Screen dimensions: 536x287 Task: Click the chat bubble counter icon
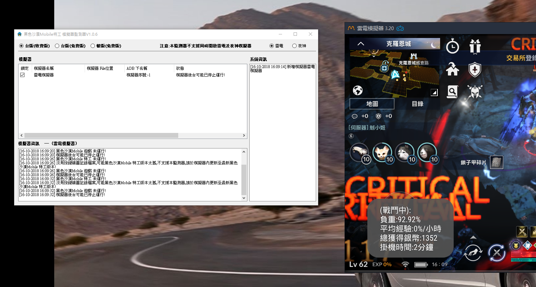[354, 116]
